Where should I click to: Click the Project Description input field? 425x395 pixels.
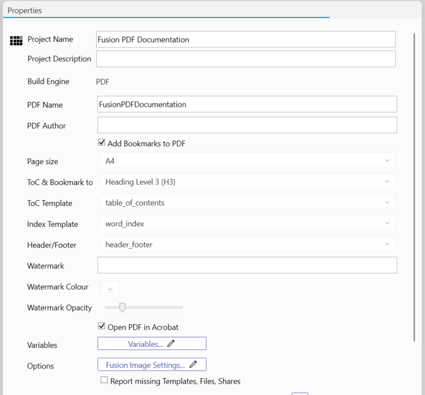pyautogui.click(x=245, y=59)
